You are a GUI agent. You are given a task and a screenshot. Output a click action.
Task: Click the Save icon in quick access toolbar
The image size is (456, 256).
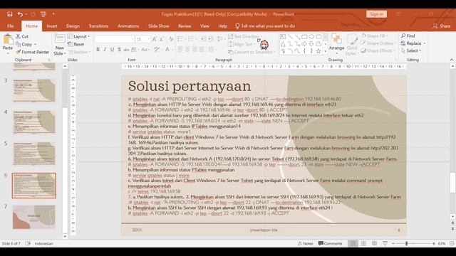9,14
